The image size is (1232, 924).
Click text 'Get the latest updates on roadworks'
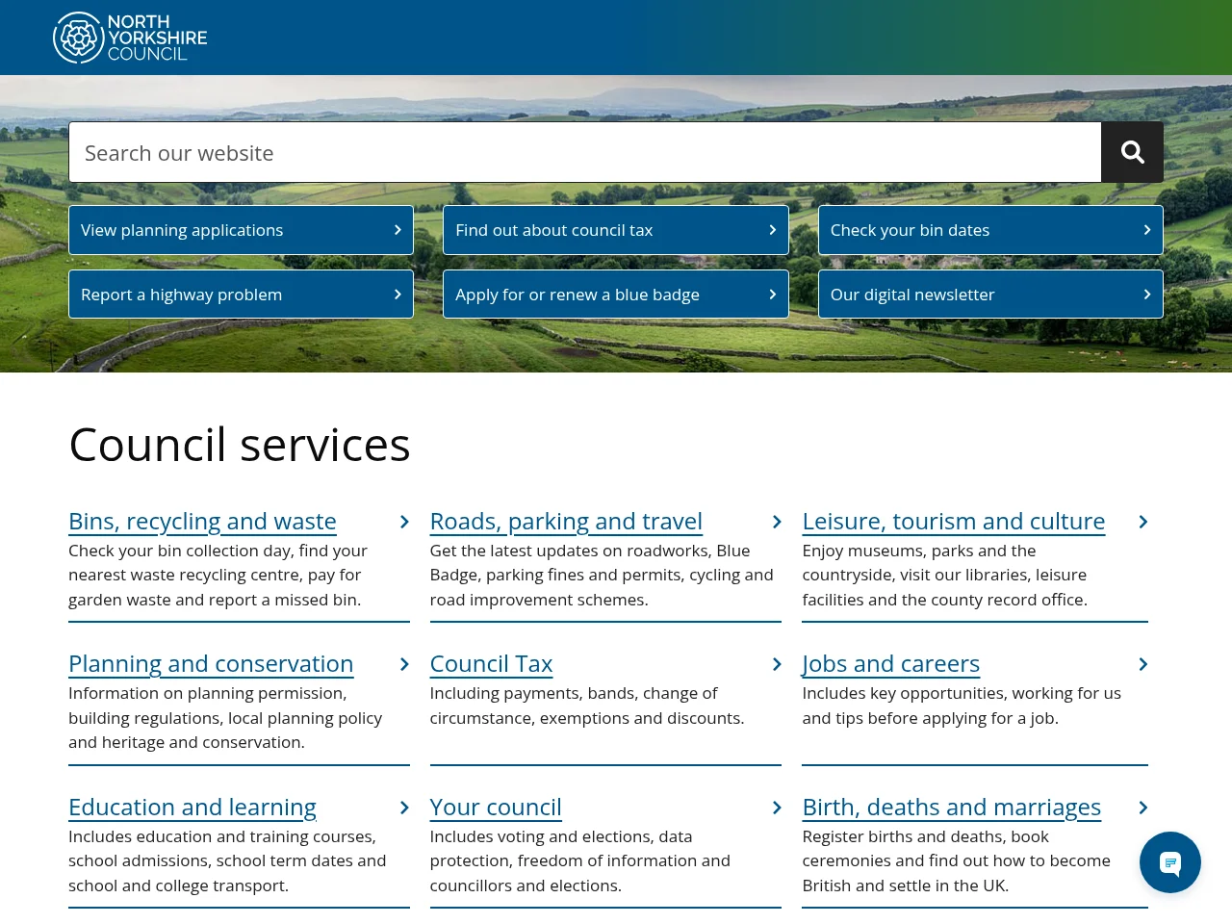(x=571, y=551)
